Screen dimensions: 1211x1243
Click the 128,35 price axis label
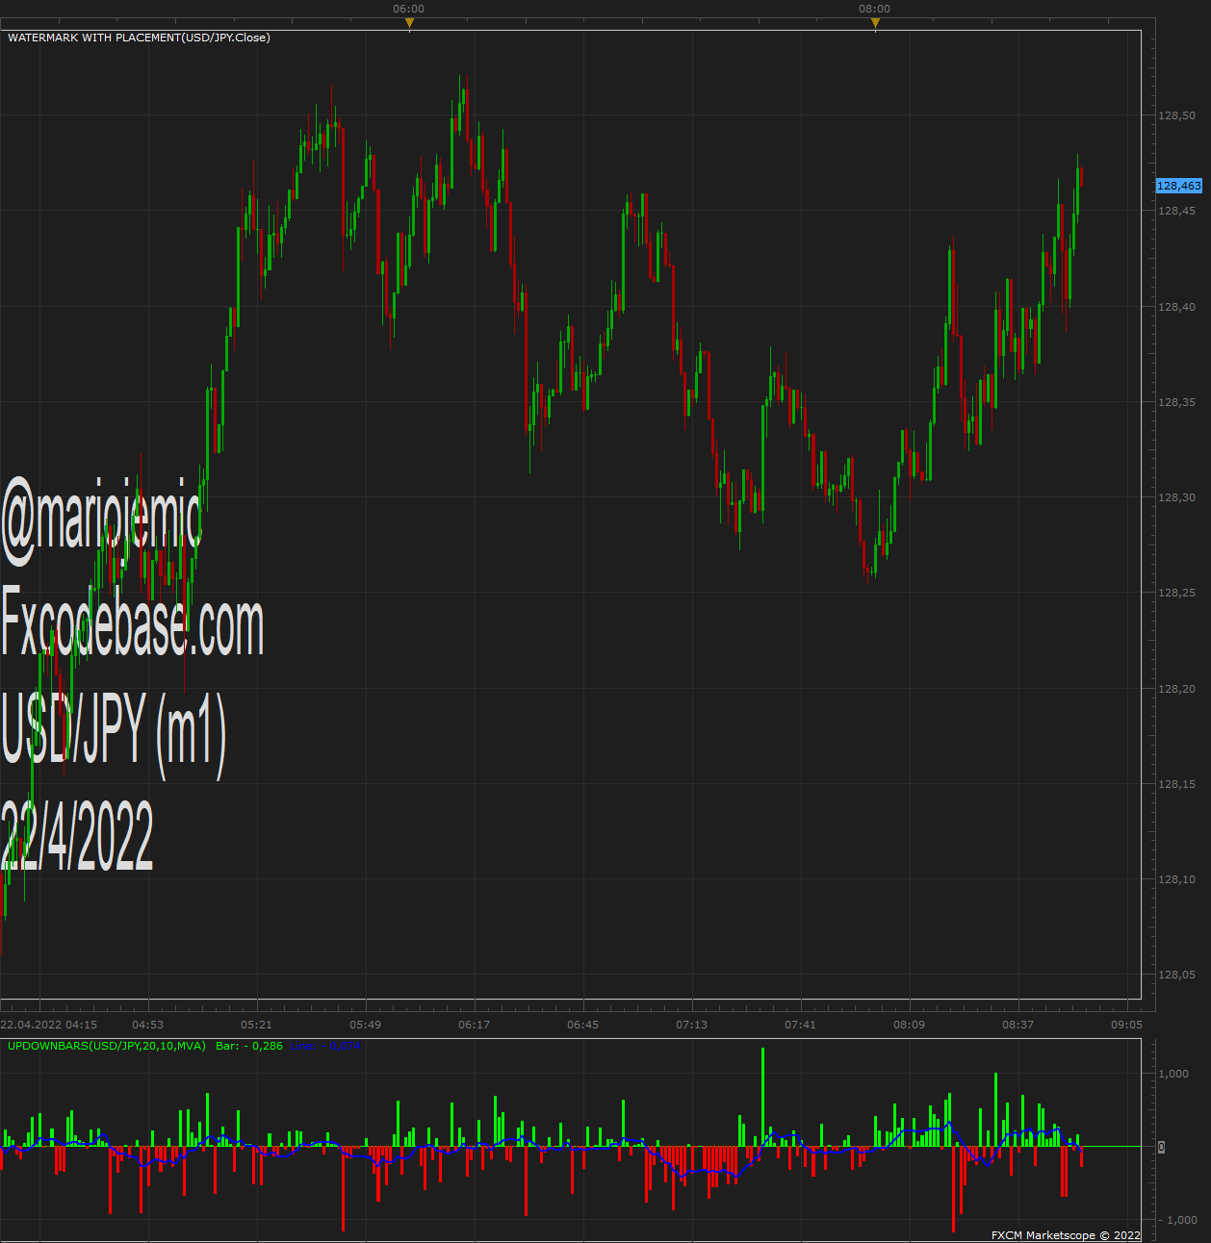(x=1176, y=402)
